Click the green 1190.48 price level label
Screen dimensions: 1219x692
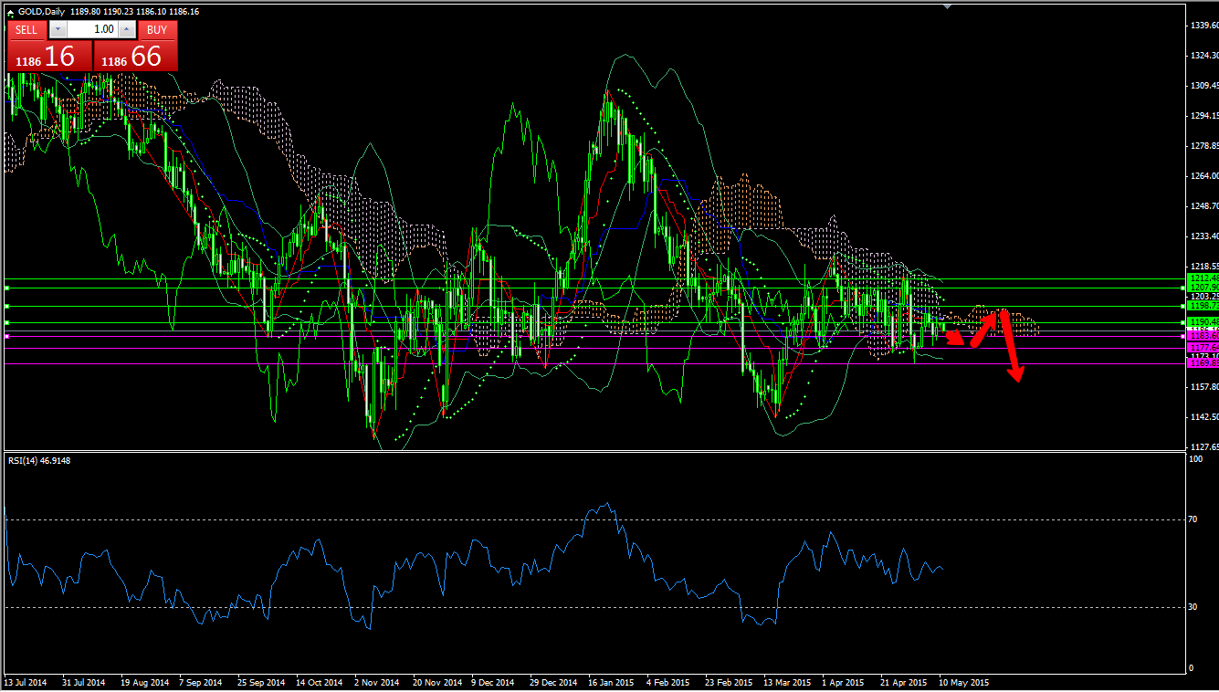[x=1201, y=322]
